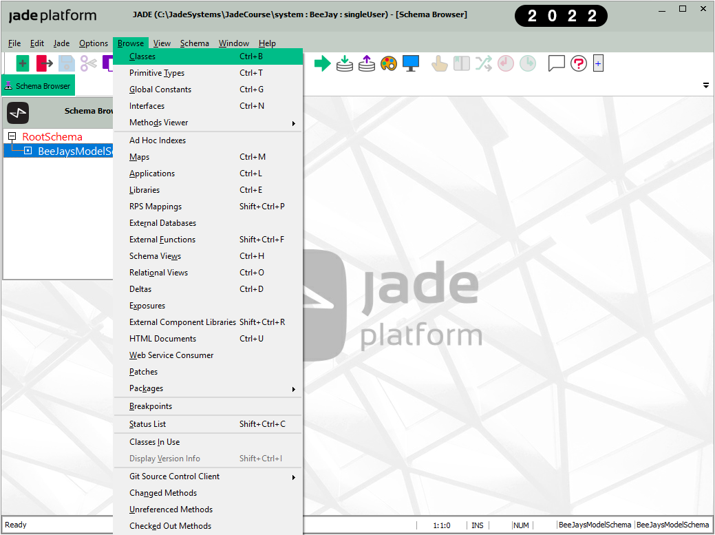Click the database upload arrow icon
Viewport: 715px width, 535px height.
pos(367,64)
